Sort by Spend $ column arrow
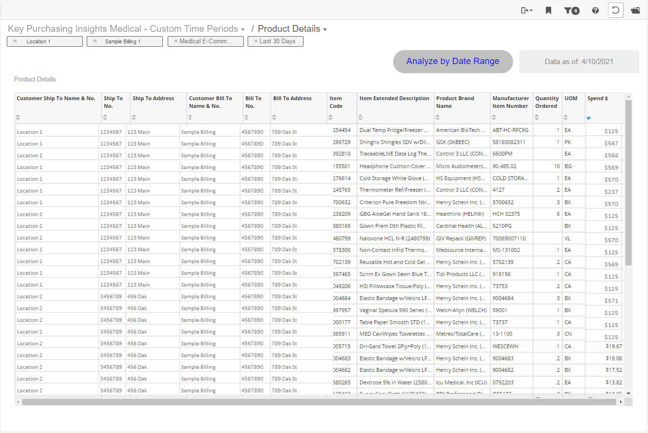This screenshot has width=648, height=433. click(x=589, y=118)
